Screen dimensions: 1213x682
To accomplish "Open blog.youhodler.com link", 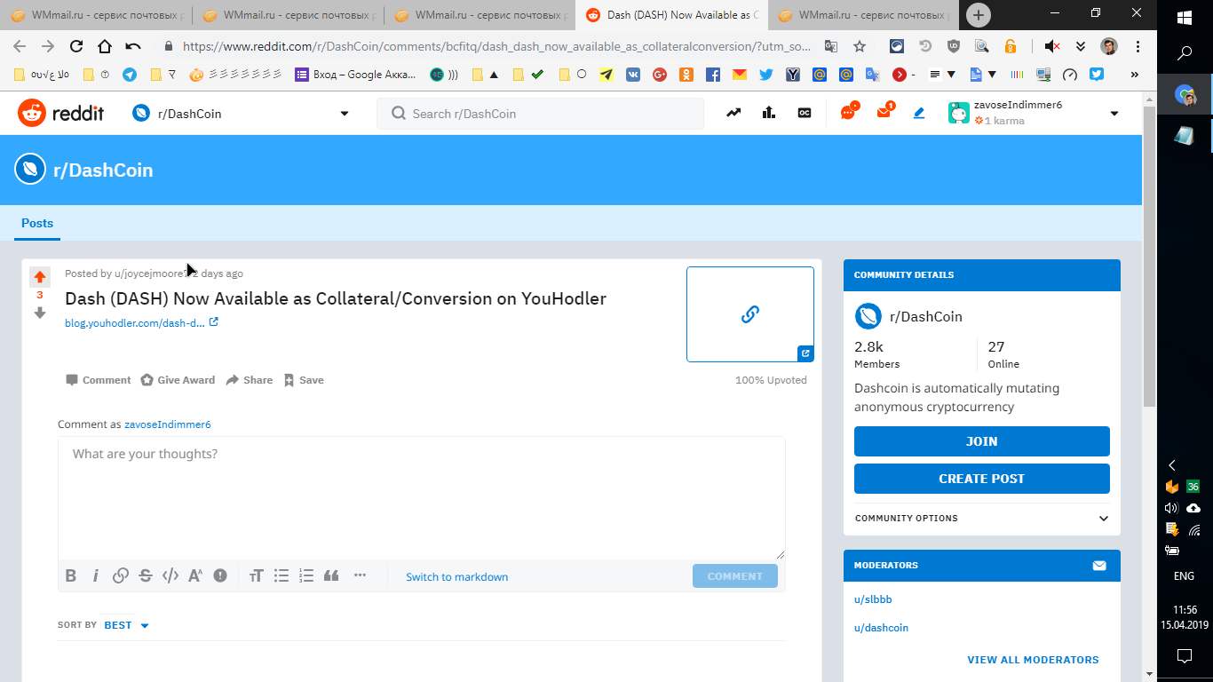I will coord(141,323).
